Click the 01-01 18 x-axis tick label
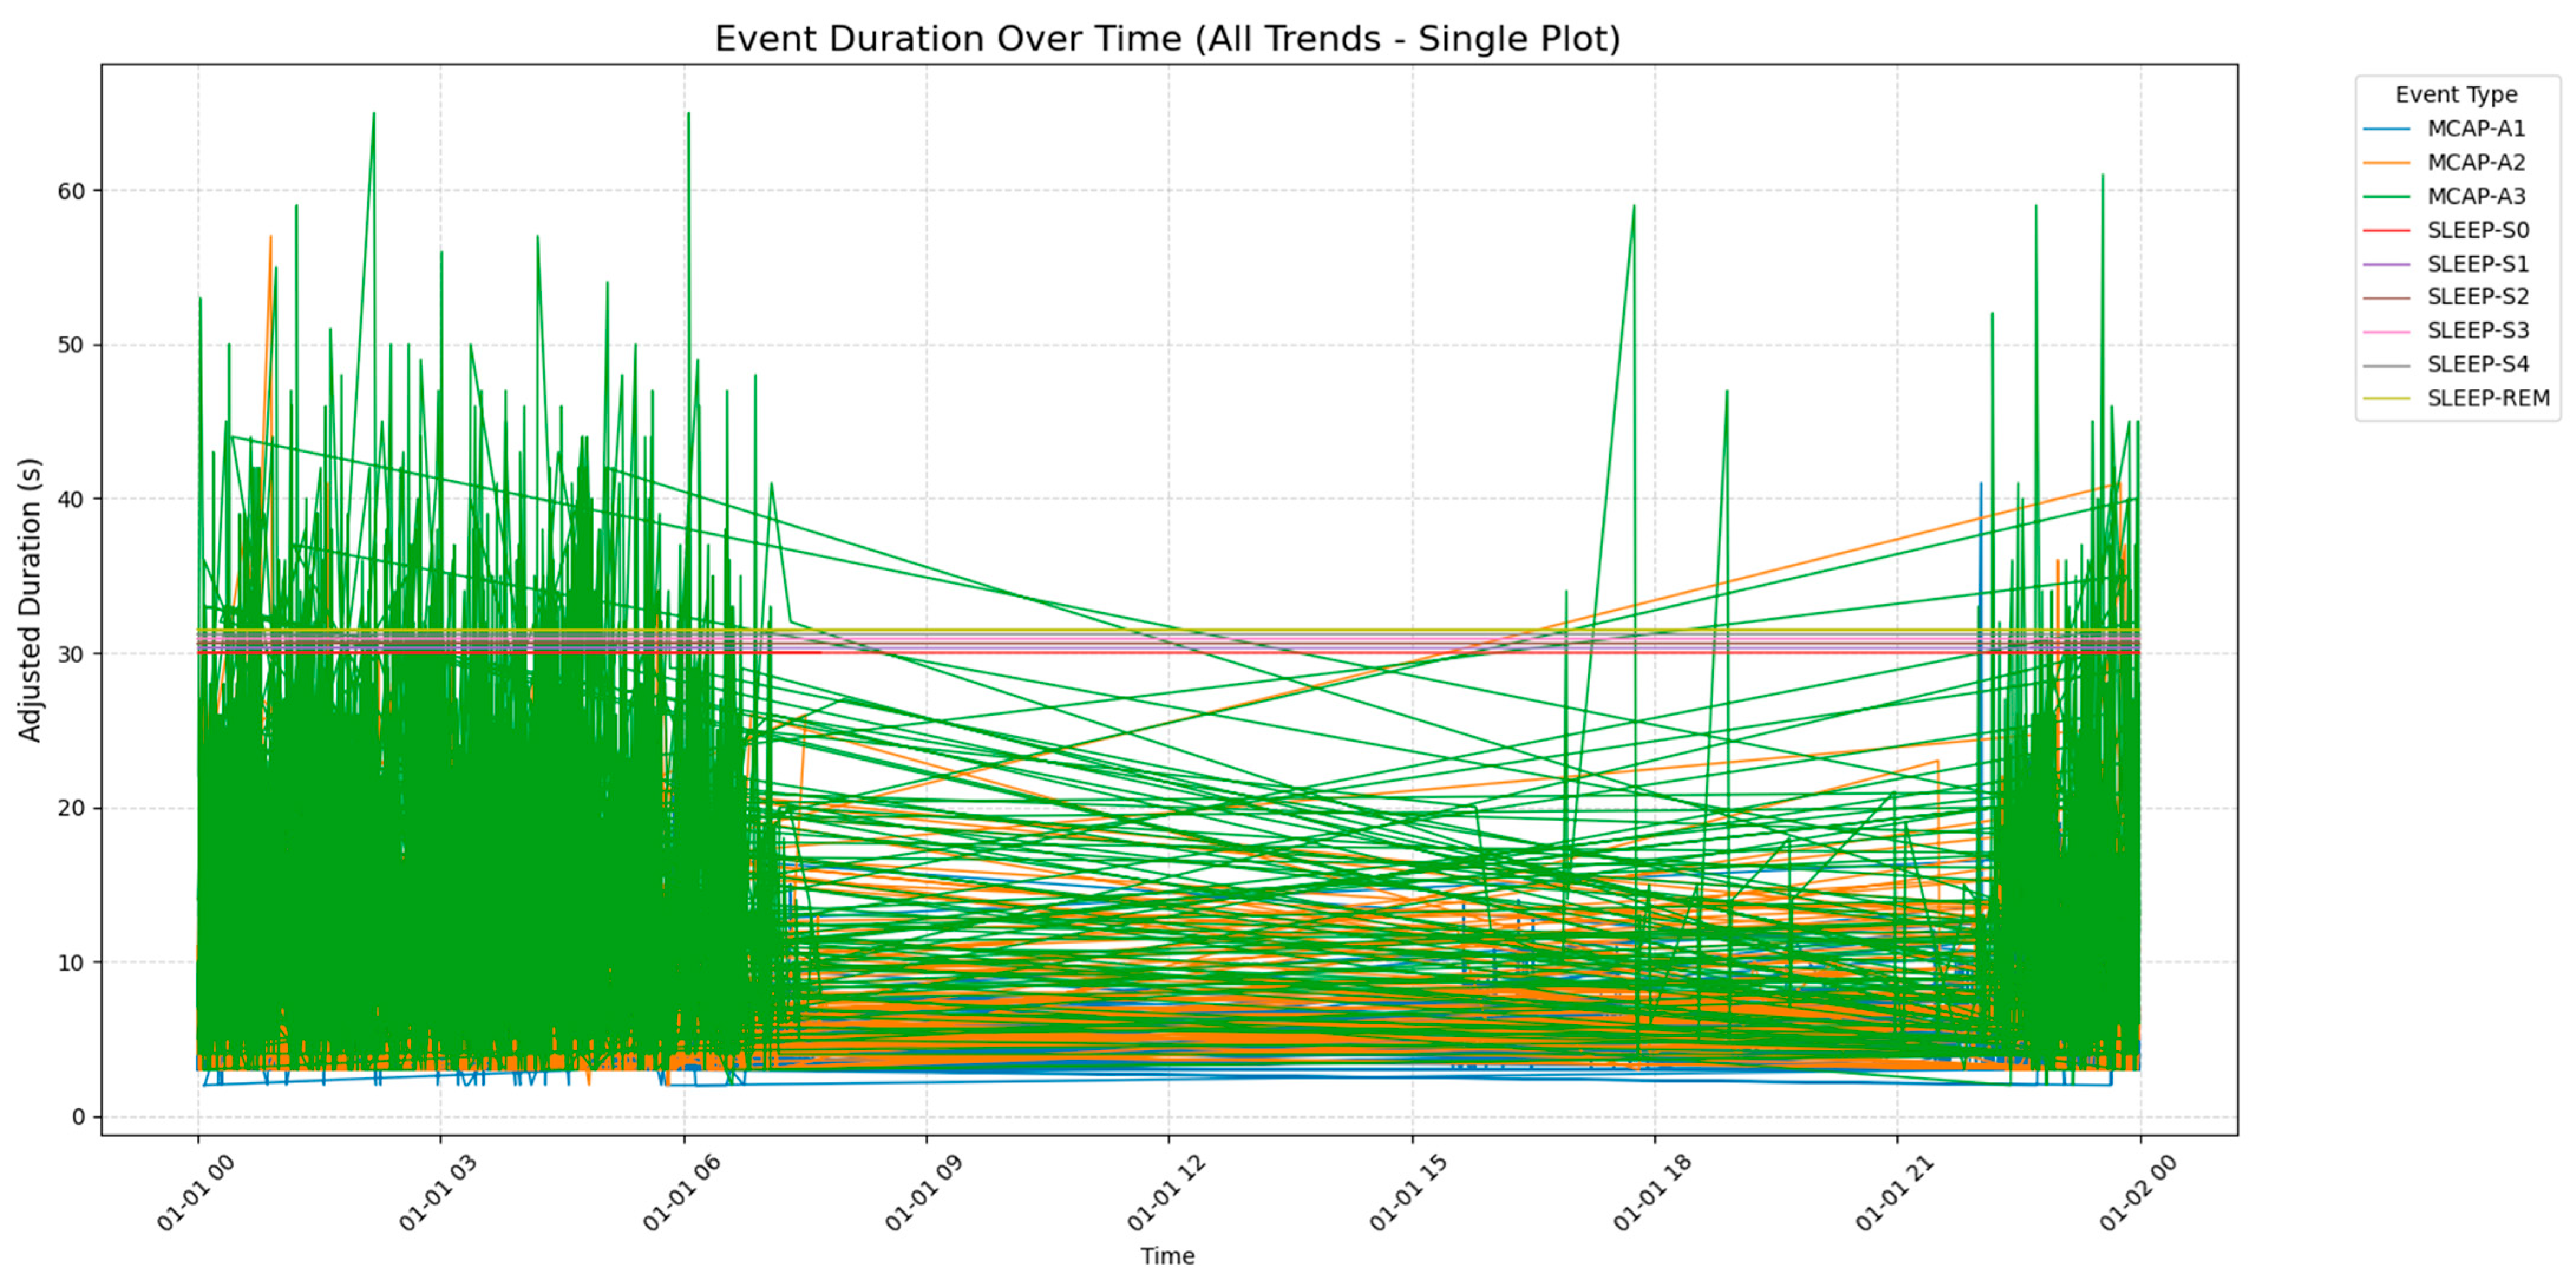 tap(1653, 1193)
